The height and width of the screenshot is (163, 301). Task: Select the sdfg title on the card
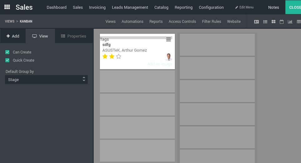coord(106,45)
